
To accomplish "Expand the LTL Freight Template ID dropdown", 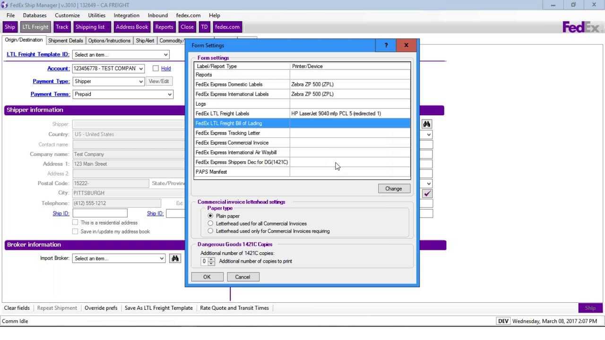I will click(165, 54).
